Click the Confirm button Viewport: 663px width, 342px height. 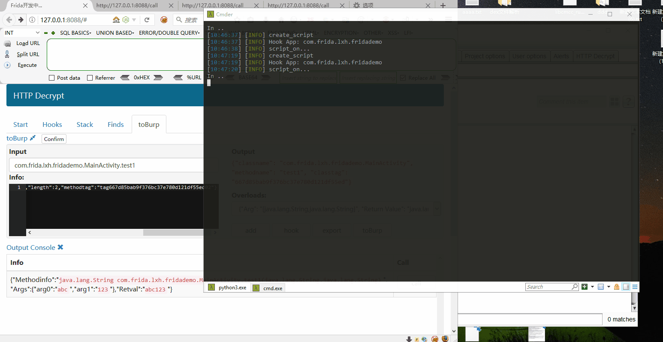coord(54,139)
